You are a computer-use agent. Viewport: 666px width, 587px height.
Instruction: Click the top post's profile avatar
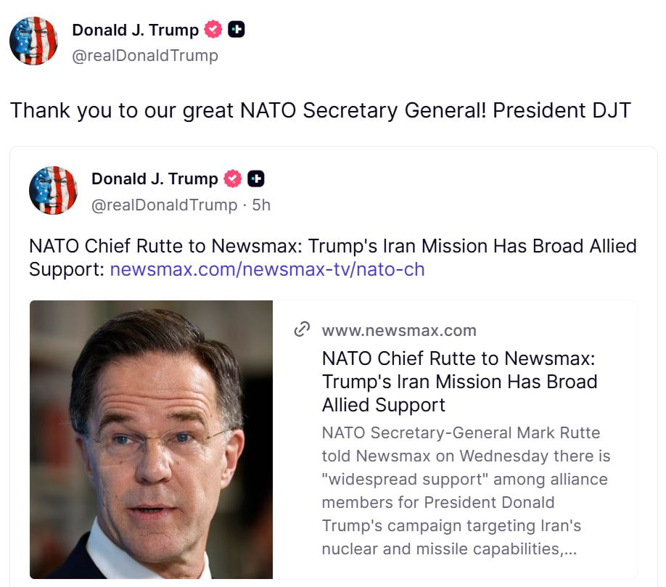pyautogui.click(x=33, y=41)
